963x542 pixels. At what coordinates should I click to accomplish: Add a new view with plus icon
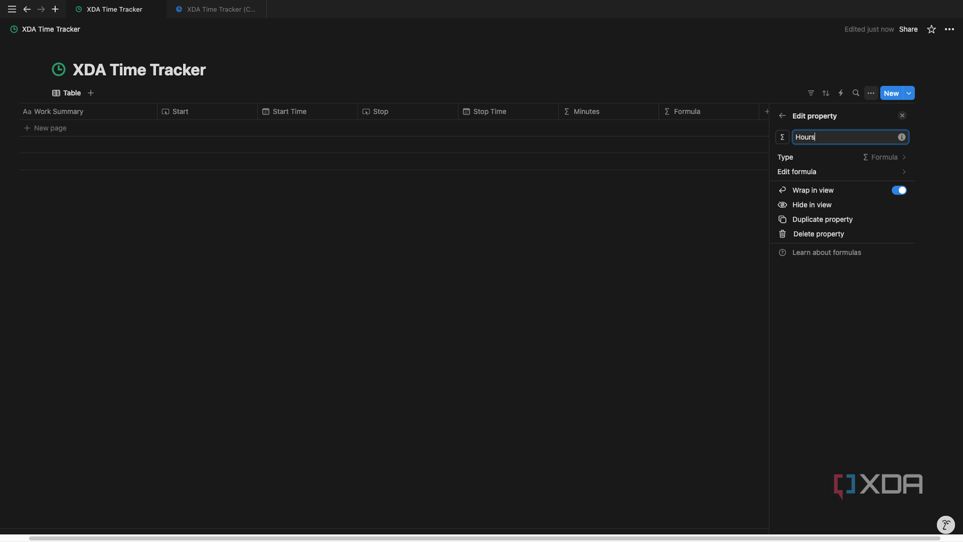click(91, 93)
